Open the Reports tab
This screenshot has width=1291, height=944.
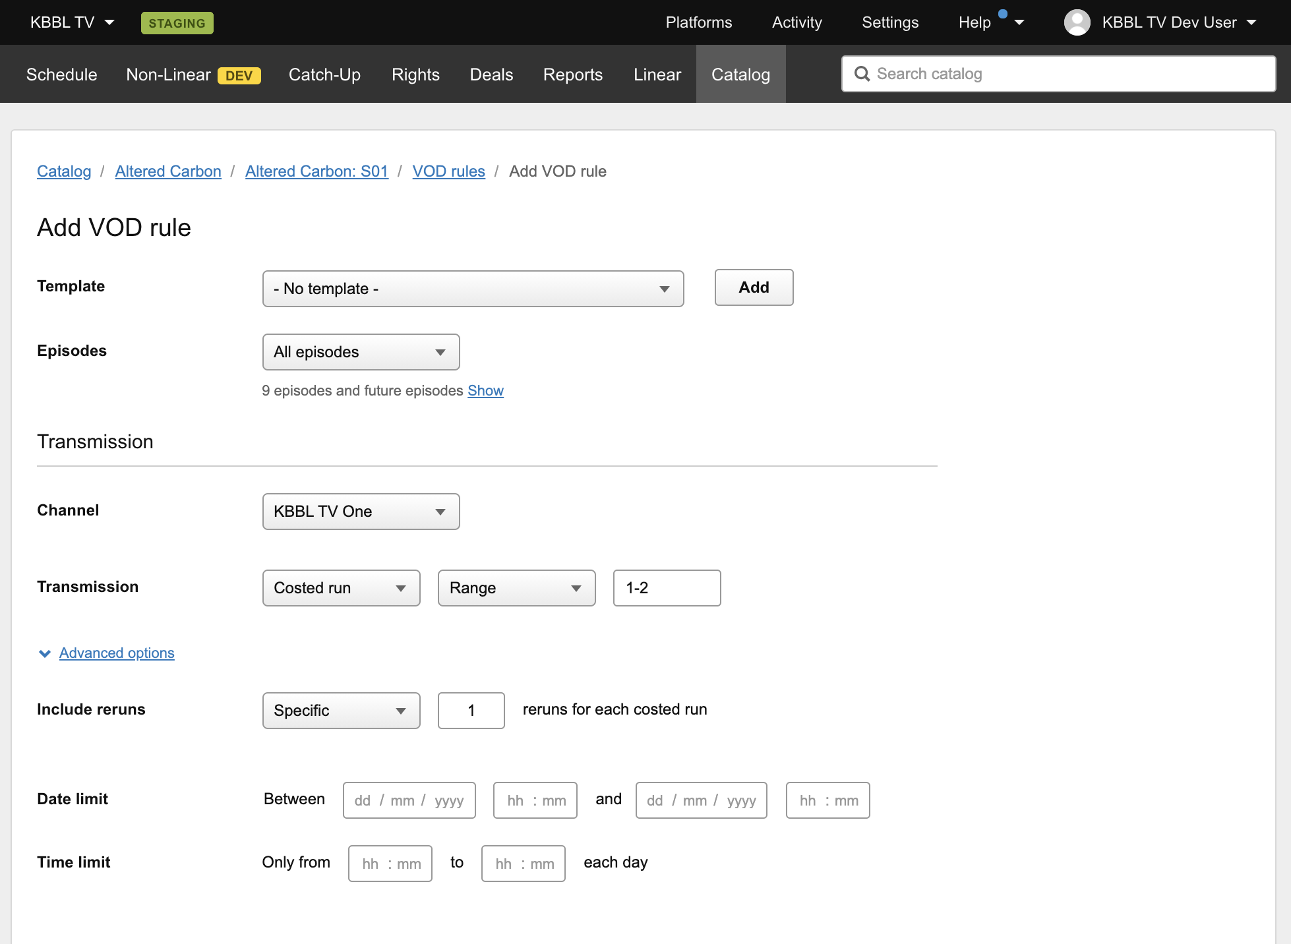tap(573, 74)
